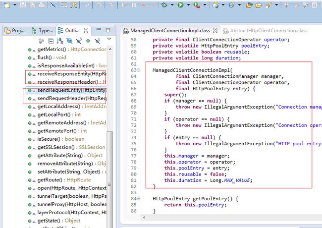
Task: Select isResponseAvailable(int) in Outline
Action: click(67, 66)
